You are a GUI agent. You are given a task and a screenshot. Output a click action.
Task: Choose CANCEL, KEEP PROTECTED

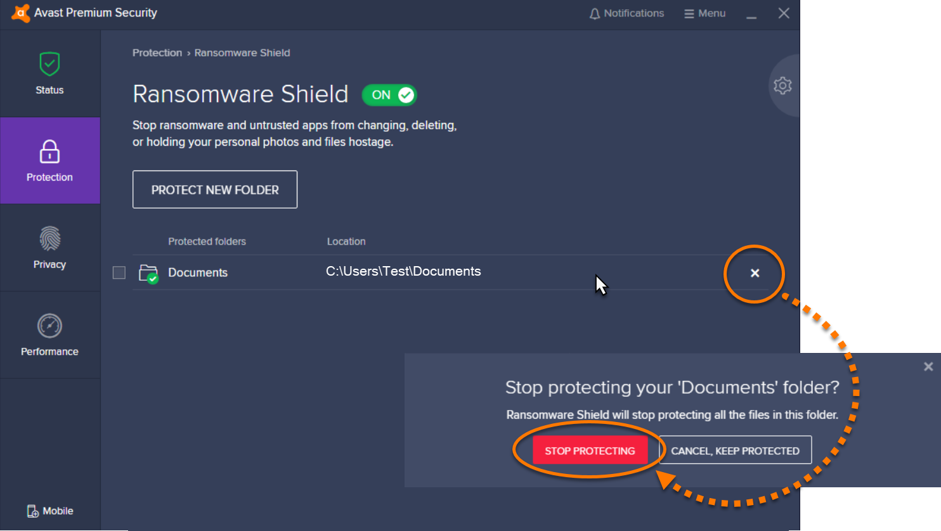735,451
